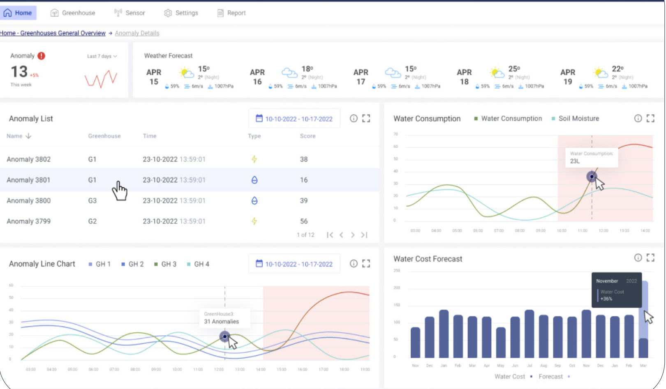
Task: Jump to last page of anomaly list
Action: [x=364, y=235]
